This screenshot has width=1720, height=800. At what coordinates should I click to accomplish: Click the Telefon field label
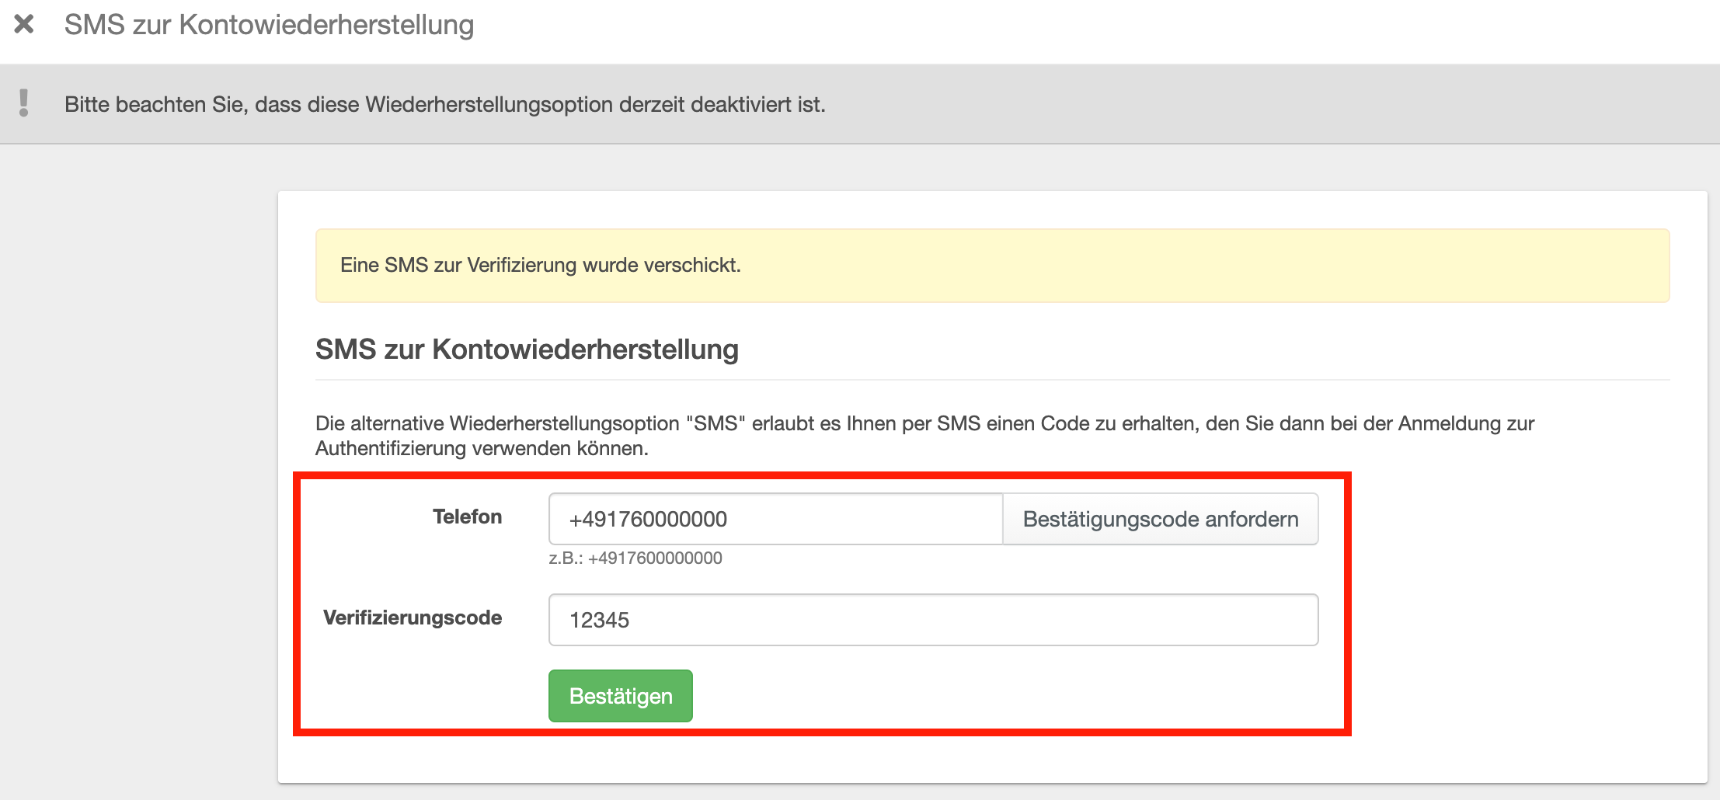pyautogui.click(x=467, y=517)
